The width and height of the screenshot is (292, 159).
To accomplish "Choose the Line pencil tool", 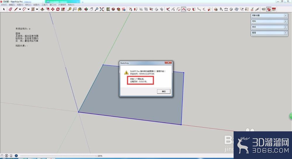I will (16, 9).
